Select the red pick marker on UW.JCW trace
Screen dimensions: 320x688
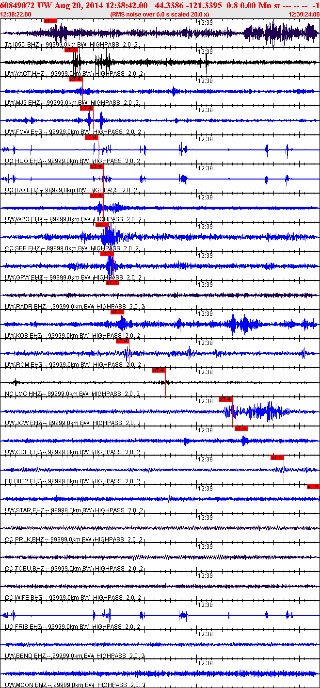(x=226, y=399)
